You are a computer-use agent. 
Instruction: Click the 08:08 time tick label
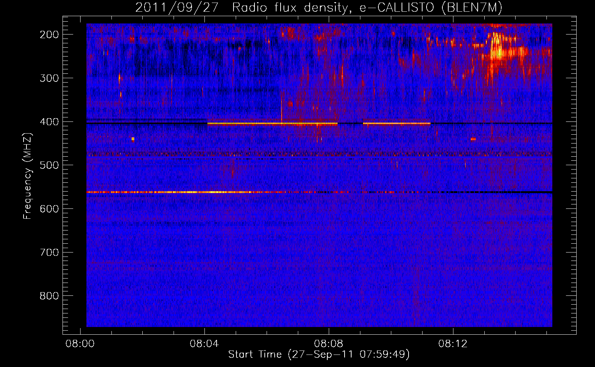click(x=328, y=344)
